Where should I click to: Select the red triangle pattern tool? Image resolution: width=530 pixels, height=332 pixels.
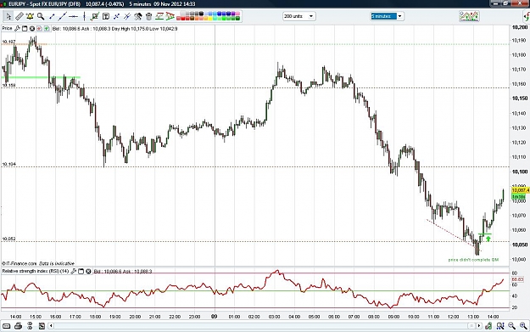pyautogui.click(x=170, y=16)
